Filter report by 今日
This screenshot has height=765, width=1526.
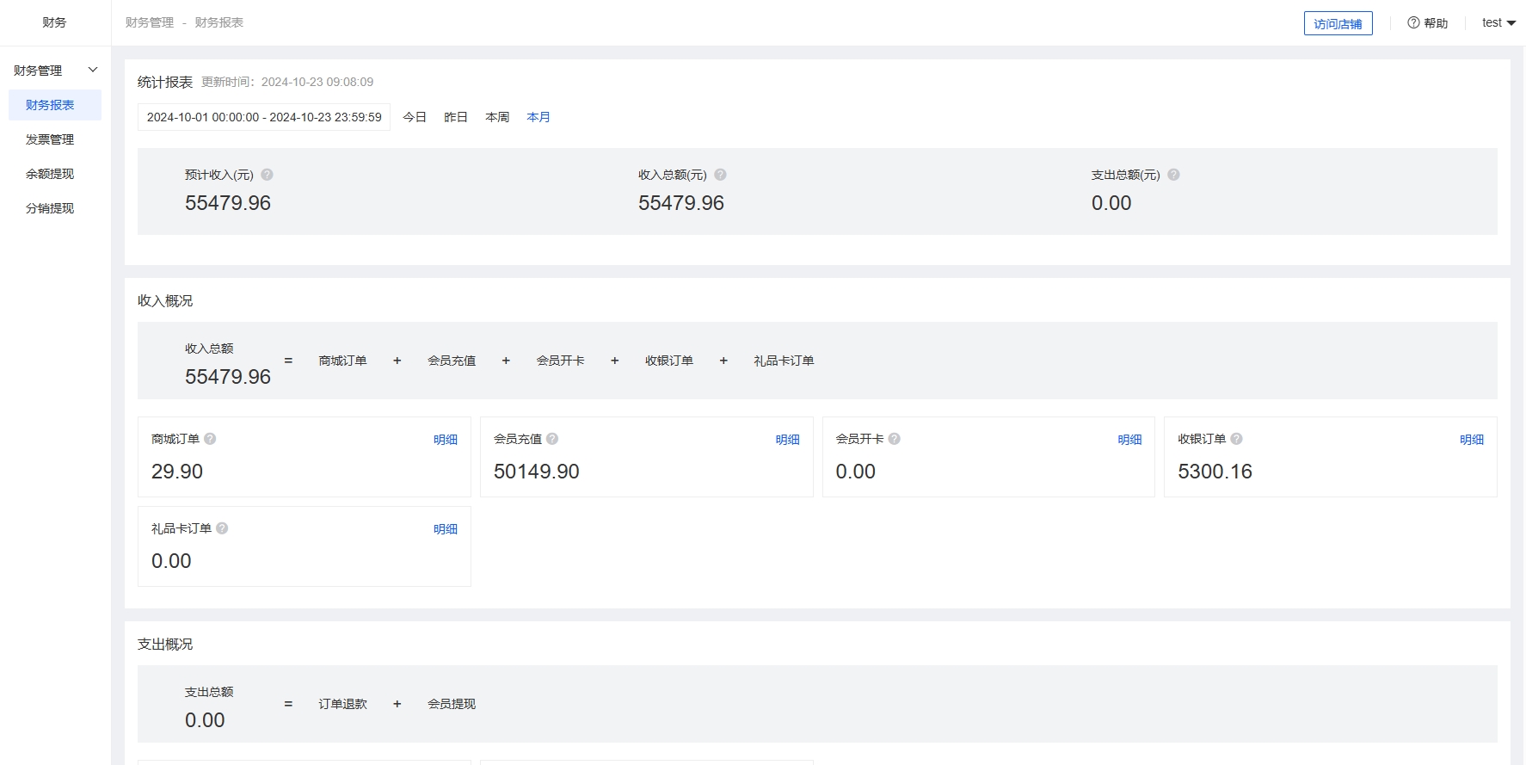415,117
